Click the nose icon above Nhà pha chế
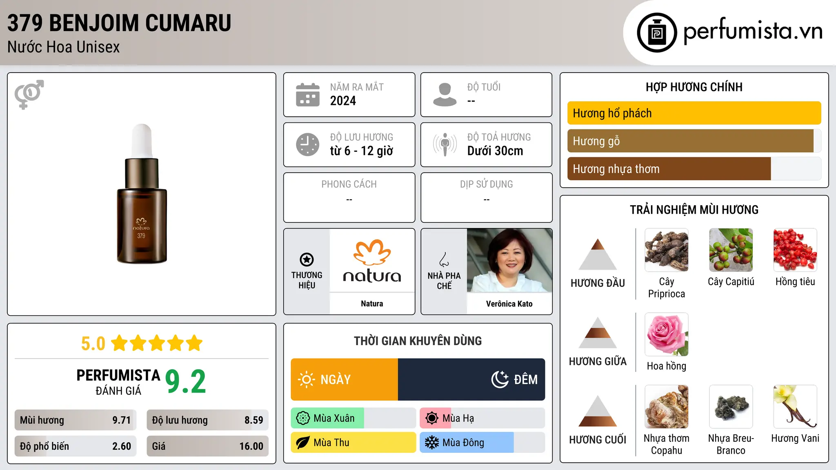The height and width of the screenshot is (470, 836). [x=444, y=259]
